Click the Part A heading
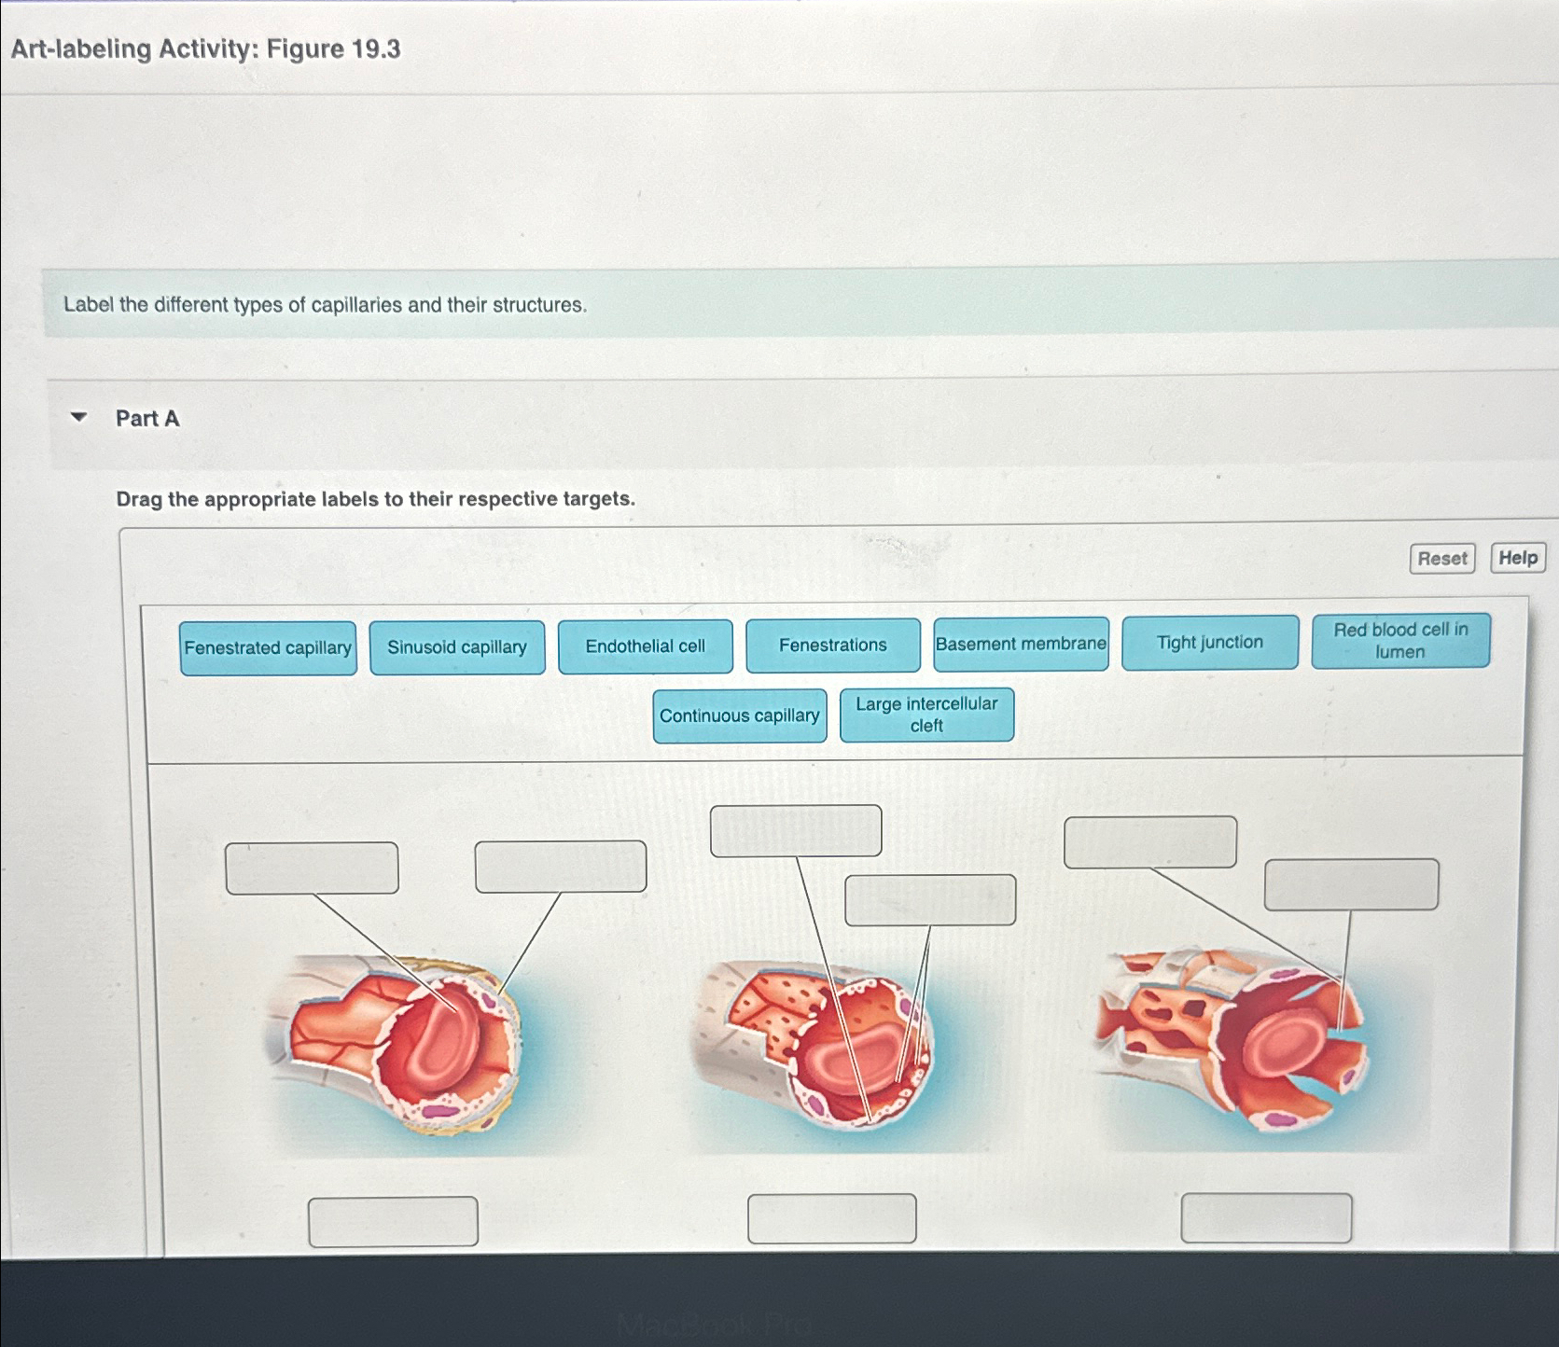This screenshot has width=1559, height=1347. 147,419
